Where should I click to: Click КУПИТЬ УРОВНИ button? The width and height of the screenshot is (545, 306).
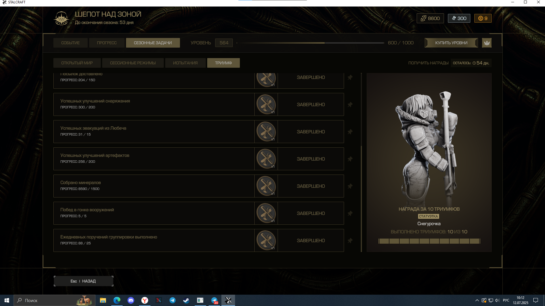[451, 43]
